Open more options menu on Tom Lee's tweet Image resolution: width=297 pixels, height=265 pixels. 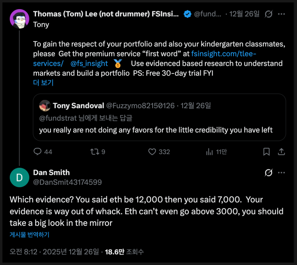(x=281, y=14)
